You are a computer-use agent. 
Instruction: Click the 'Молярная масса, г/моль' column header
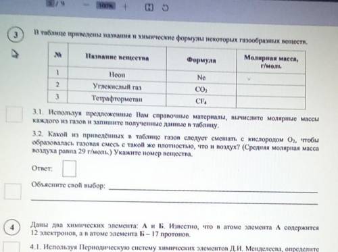pos(271,61)
